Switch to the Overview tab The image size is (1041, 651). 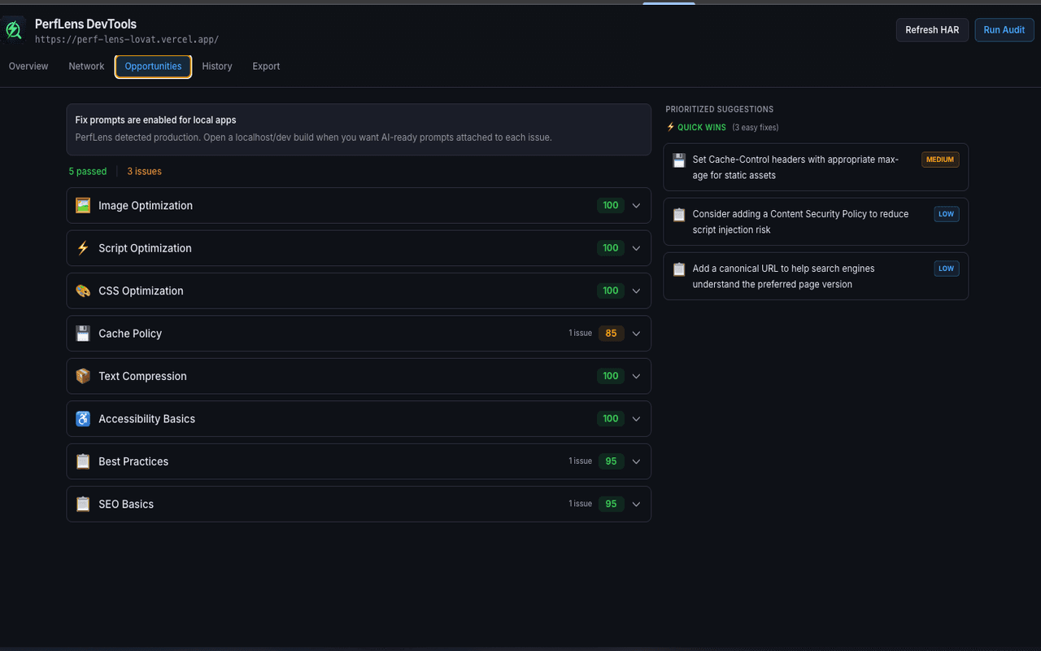pyautogui.click(x=28, y=67)
